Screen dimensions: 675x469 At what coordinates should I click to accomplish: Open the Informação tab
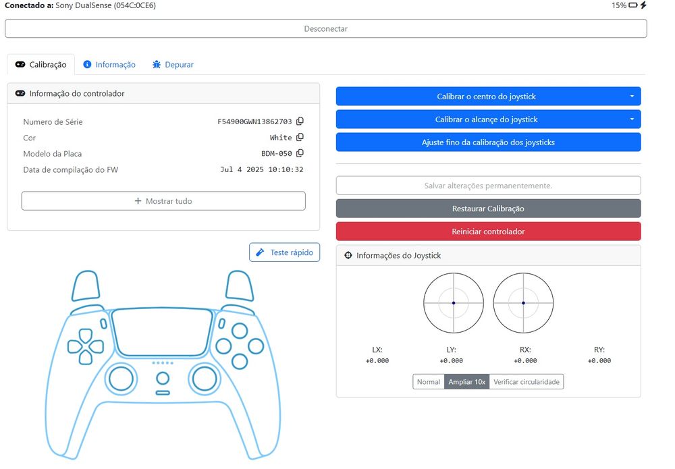(109, 65)
